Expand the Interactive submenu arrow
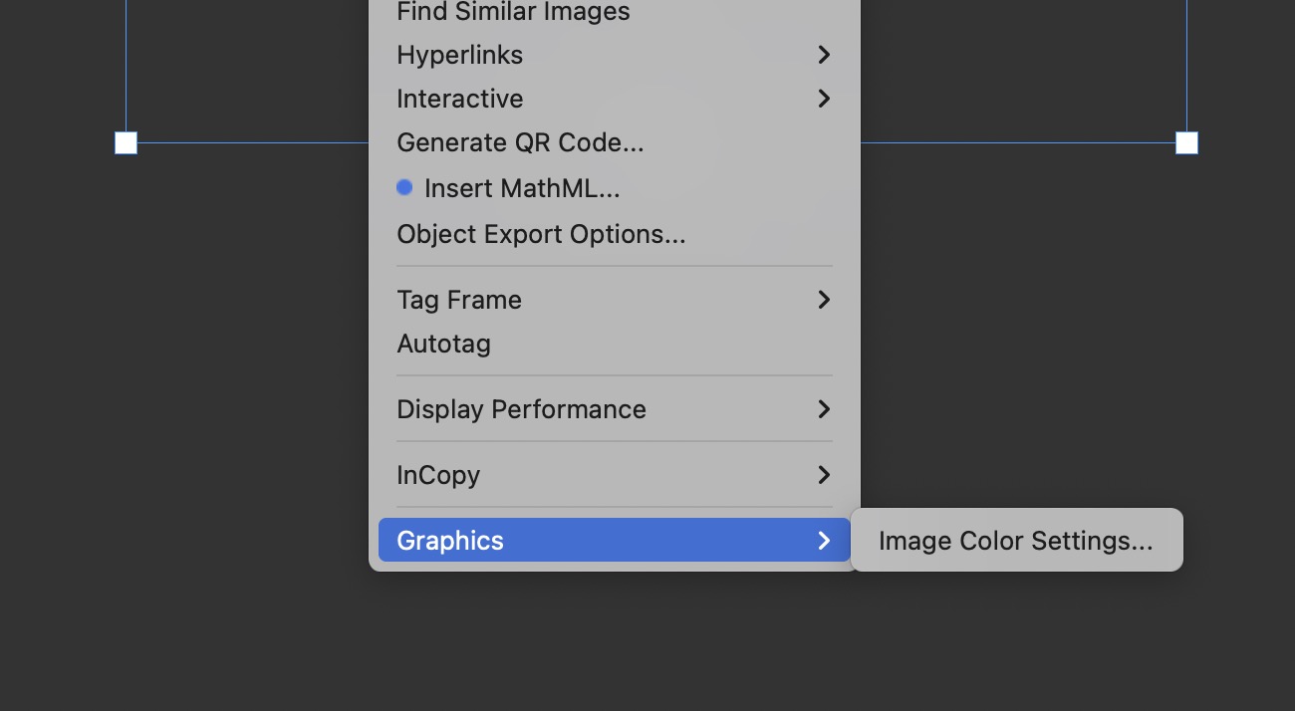 point(824,99)
